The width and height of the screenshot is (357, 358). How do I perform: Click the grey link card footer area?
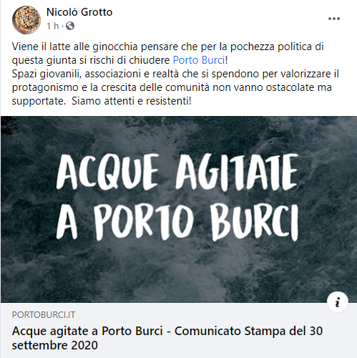pyautogui.click(x=178, y=330)
